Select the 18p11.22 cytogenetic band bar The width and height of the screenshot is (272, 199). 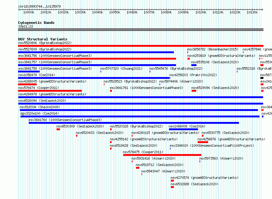pos(141,30)
